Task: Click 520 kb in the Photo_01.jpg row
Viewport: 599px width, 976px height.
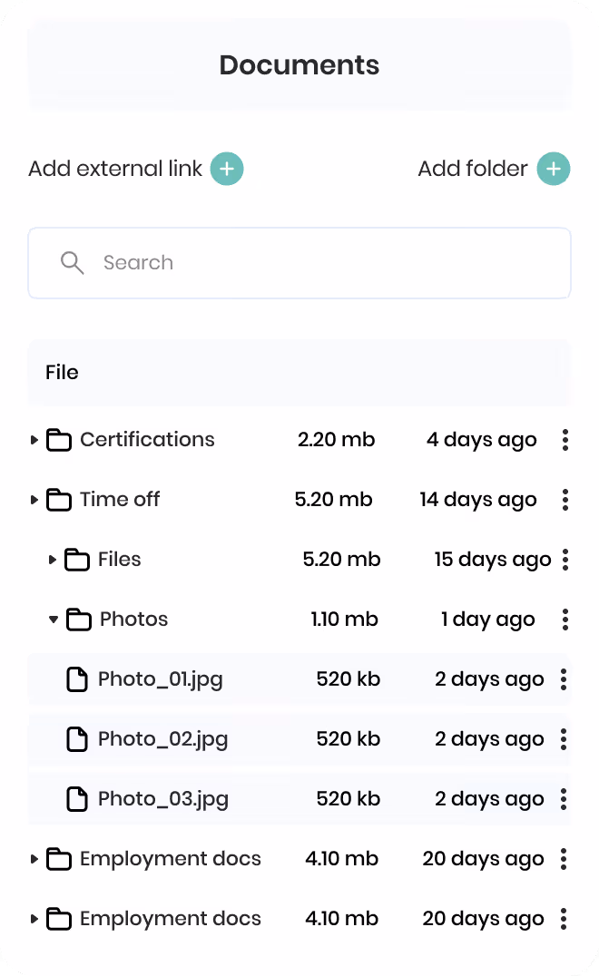Action: click(x=349, y=678)
